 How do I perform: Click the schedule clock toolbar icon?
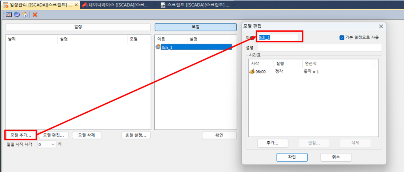9,15
